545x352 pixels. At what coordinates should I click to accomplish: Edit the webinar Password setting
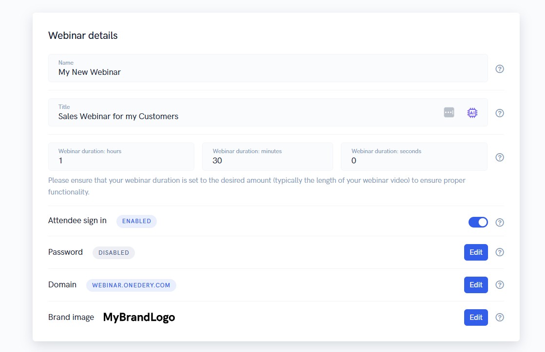[x=475, y=252]
